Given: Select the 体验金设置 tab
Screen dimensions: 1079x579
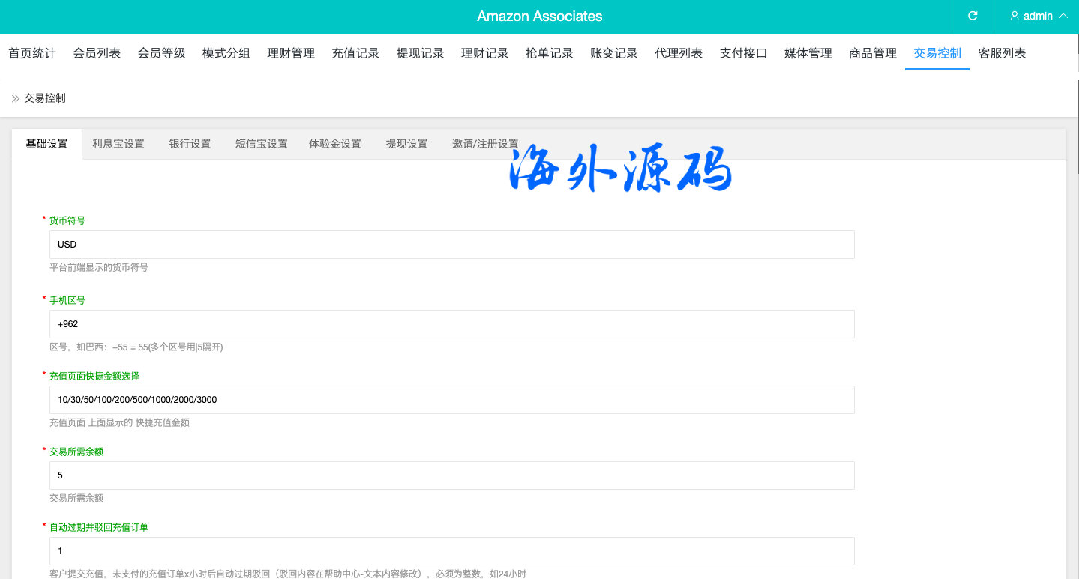Looking at the screenshot, I should point(335,144).
